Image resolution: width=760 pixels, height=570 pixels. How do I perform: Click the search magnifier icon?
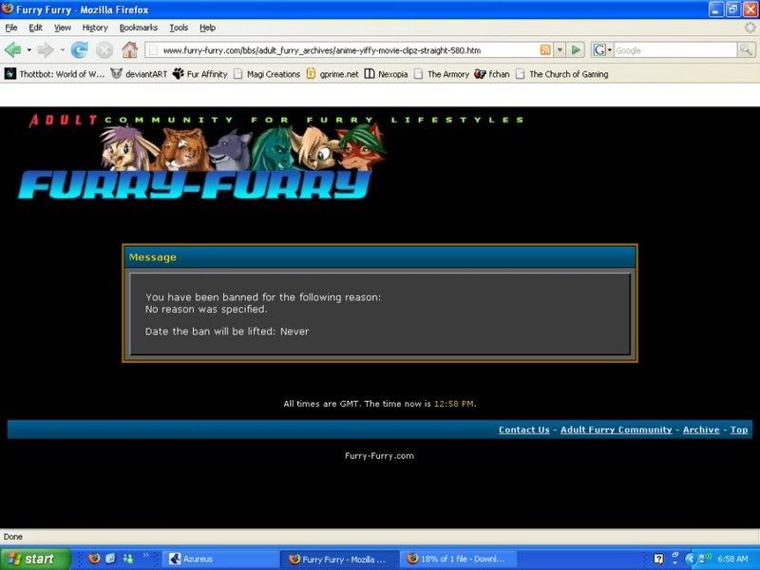click(746, 49)
